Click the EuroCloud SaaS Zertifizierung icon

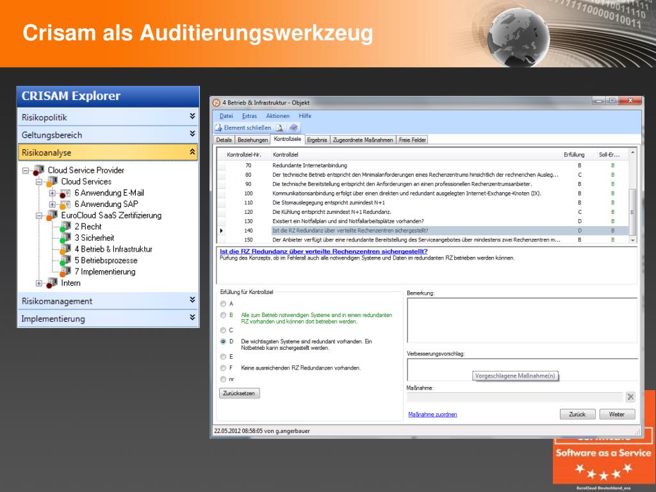(52, 215)
